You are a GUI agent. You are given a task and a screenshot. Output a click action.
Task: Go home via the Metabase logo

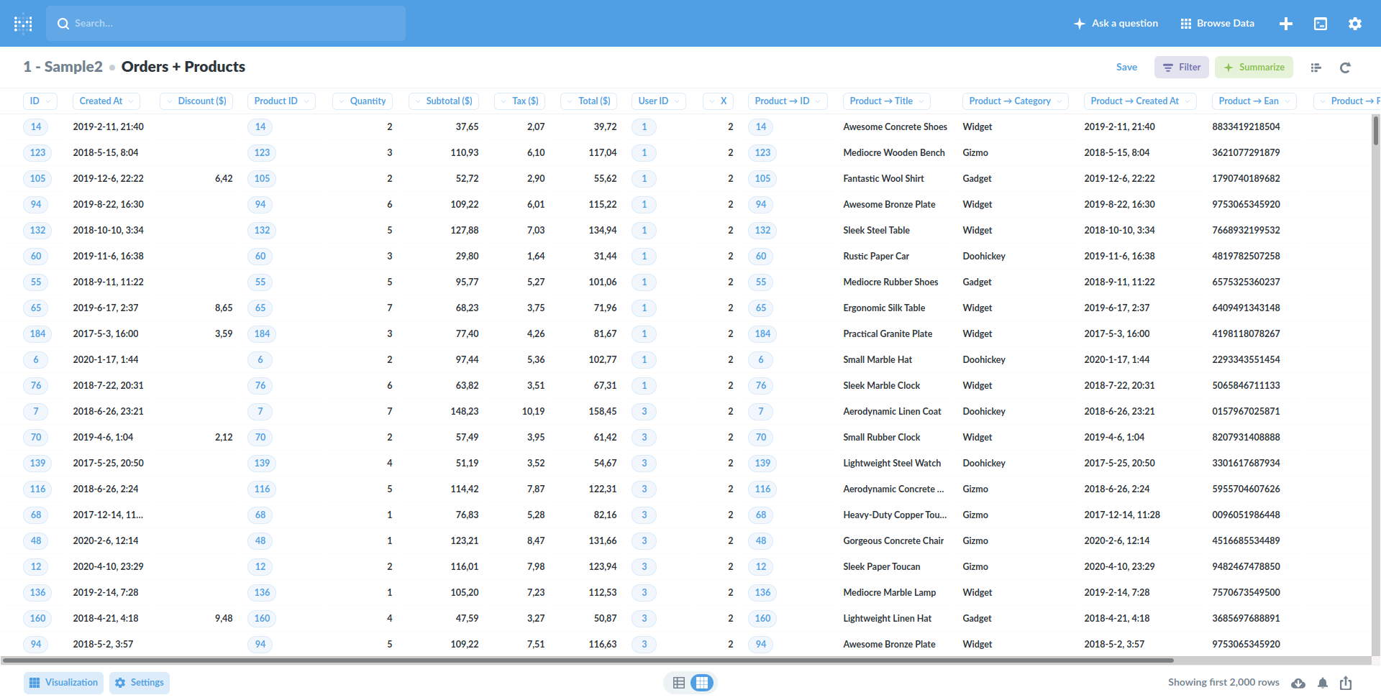(x=22, y=23)
